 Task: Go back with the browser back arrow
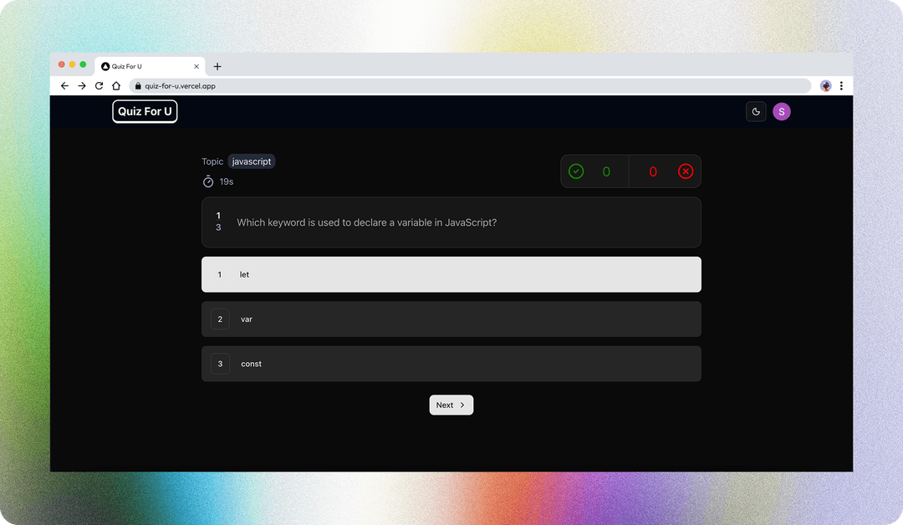click(x=64, y=86)
